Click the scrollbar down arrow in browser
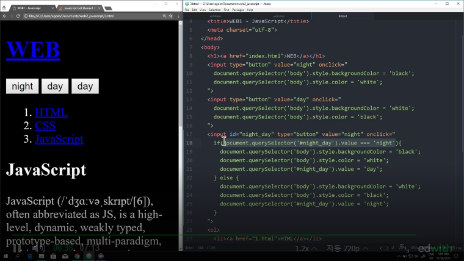The image size is (464, 261). (181, 249)
